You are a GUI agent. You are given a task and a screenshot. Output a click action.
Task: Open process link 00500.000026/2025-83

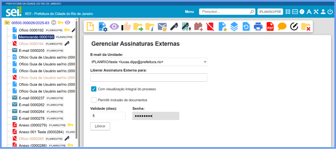coord(30,23)
